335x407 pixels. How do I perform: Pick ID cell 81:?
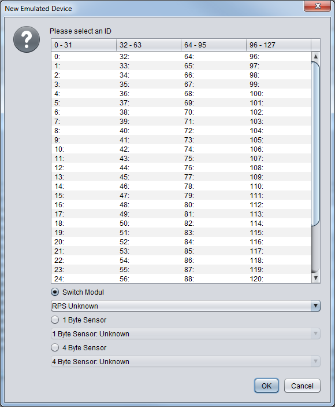[x=214, y=214]
